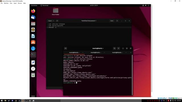Open the Terminal app menu in top bar
The height and width of the screenshot is (102, 182).
point(44,5)
